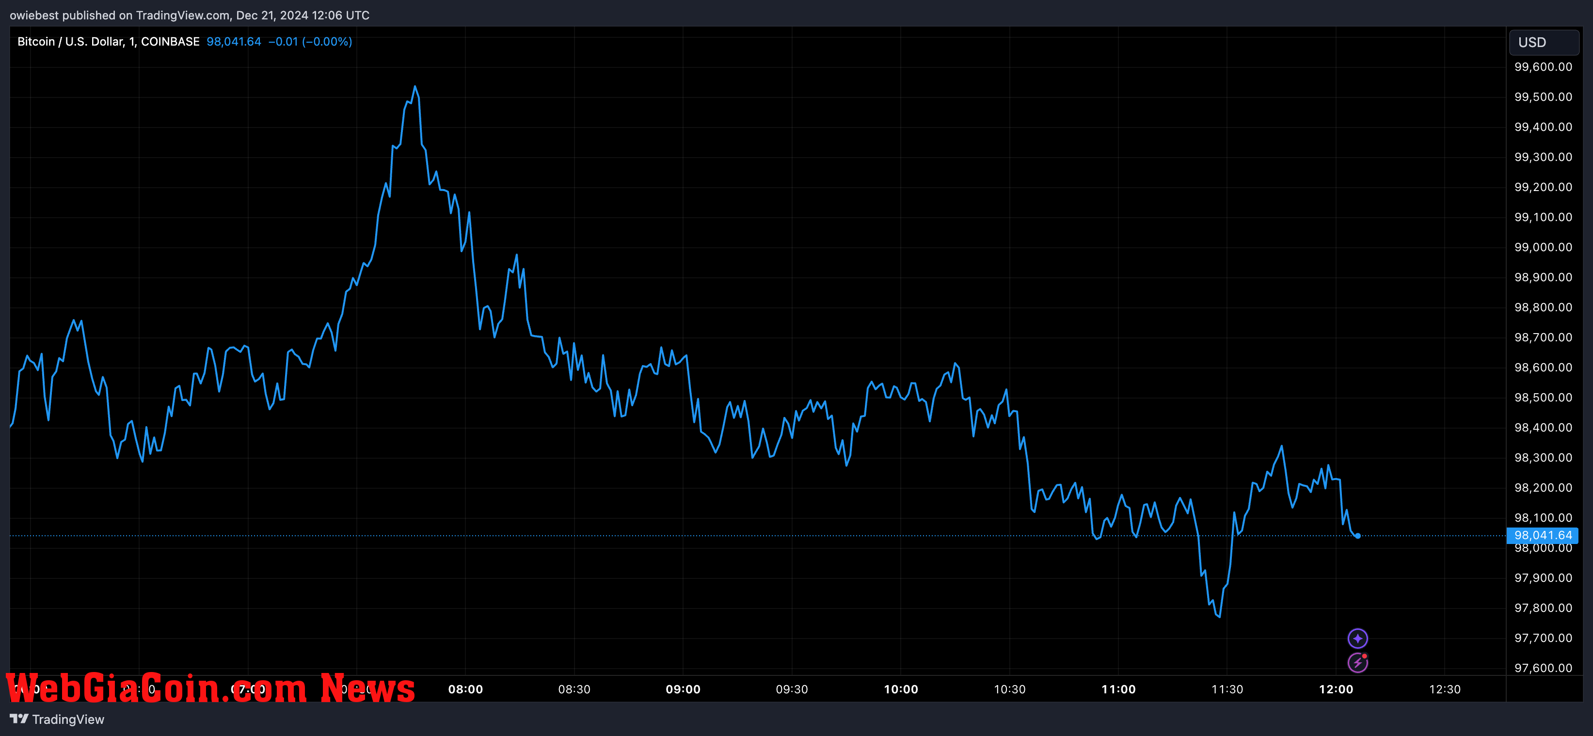Click the 98,600.00 price axis label

click(x=1543, y=368)
